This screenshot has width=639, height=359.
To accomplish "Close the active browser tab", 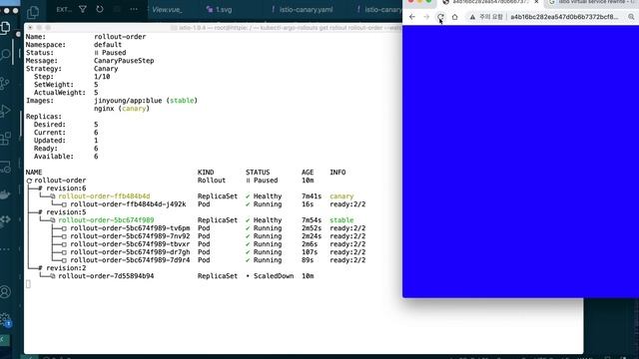I will (x=536, y=2).
